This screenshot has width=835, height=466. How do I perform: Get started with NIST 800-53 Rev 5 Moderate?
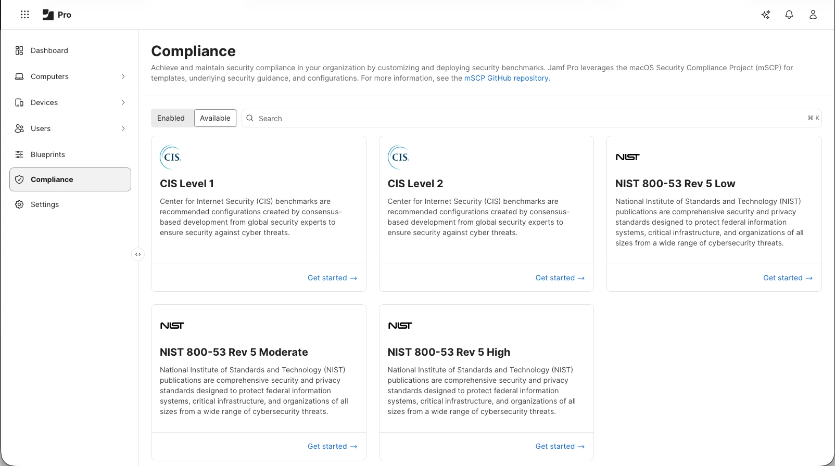pos(332,446)
